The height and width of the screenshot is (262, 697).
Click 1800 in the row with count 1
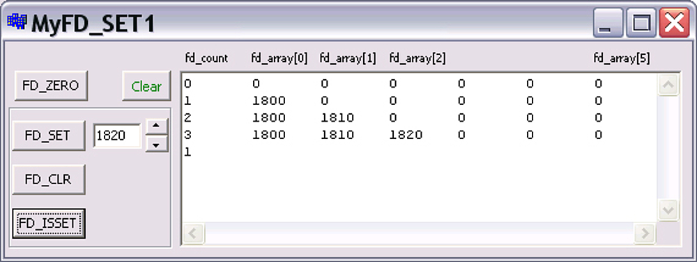click(x=268, y=101)
